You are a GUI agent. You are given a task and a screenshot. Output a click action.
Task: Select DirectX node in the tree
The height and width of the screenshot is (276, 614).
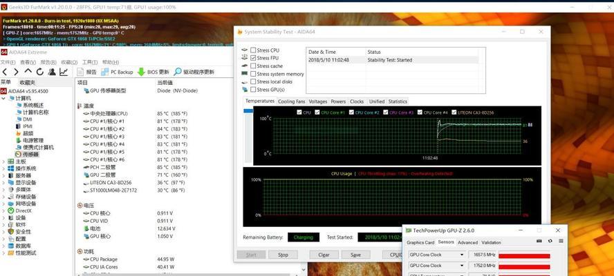click(20, 210)
